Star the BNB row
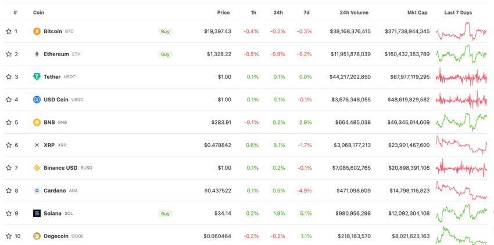The height and width of the screenshot is (245, 494). coord(9,122)
